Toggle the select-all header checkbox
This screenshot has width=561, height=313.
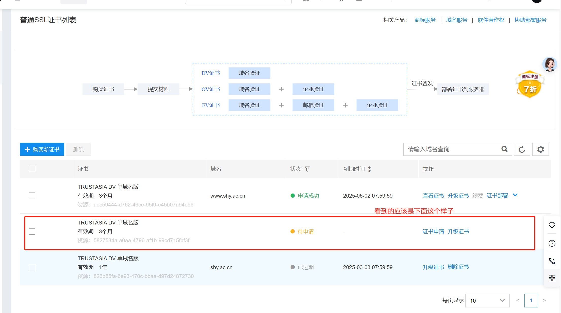[x=32, y=169]
